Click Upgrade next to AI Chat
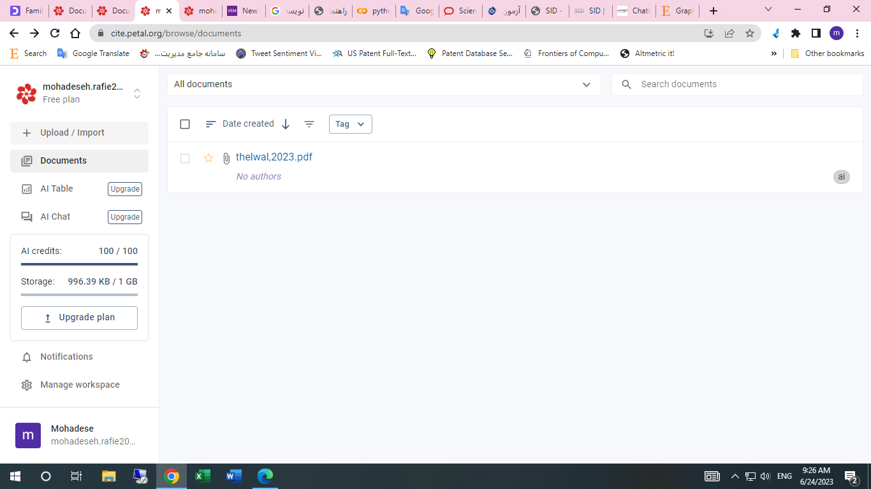This screenshot has height=489, width=871. tap(125, 217)
